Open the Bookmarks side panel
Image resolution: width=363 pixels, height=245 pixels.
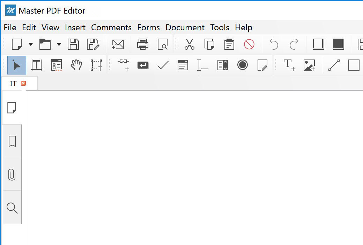(x=12, y=141)
